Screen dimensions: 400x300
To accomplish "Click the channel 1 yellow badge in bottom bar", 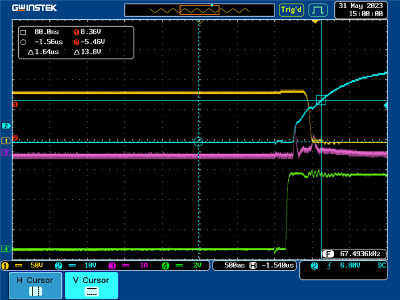I will pyautogui.click(x=5, y=266).
